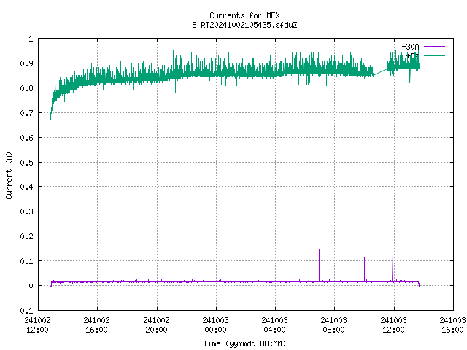
Task: Click the y-axis tick label "-0.1"
Action: 24,311
